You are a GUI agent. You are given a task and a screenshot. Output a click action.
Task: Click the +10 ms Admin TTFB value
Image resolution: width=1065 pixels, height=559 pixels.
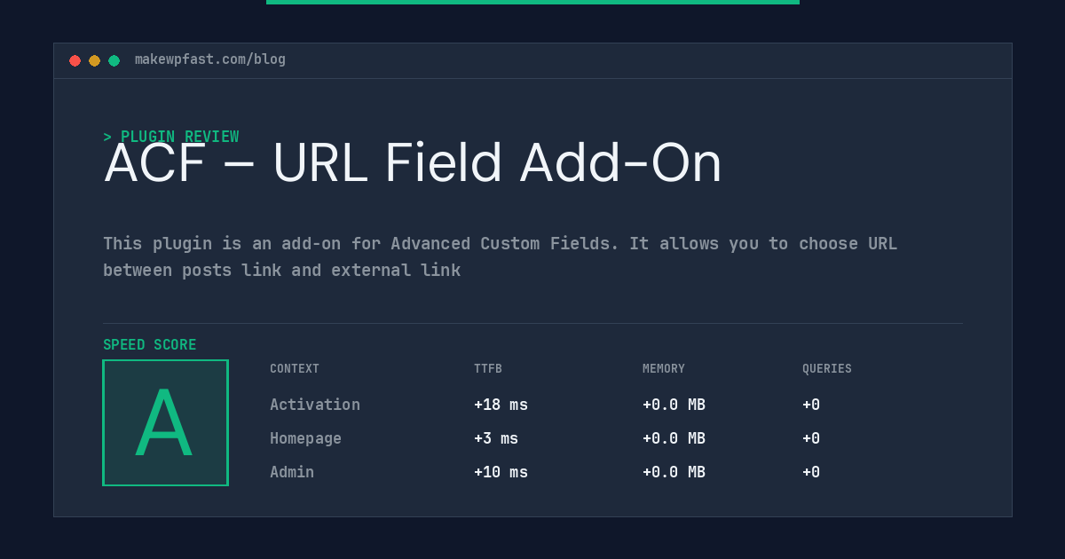501,472
